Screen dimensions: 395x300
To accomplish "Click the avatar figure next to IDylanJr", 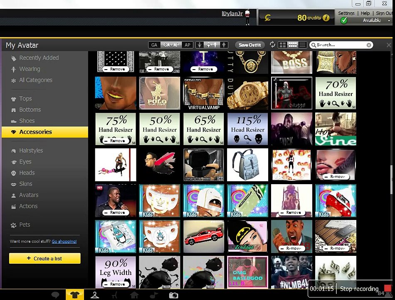I will pos(247,17).
